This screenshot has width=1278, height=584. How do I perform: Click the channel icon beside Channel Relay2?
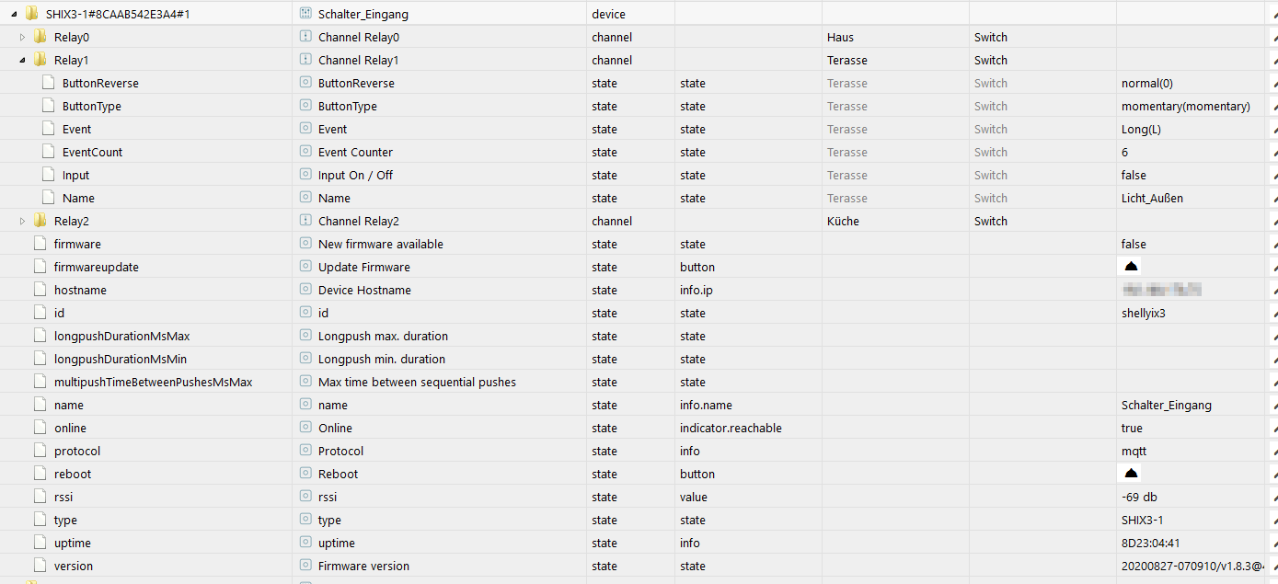[x=305, y=221]
